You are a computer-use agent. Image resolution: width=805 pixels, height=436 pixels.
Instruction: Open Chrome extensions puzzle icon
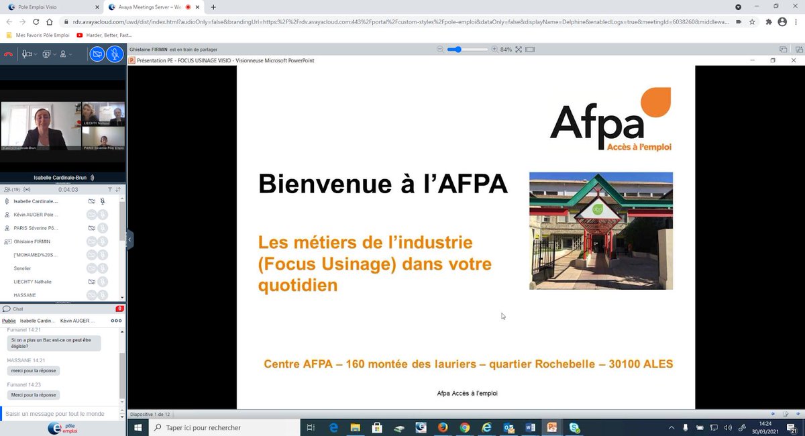768,21
